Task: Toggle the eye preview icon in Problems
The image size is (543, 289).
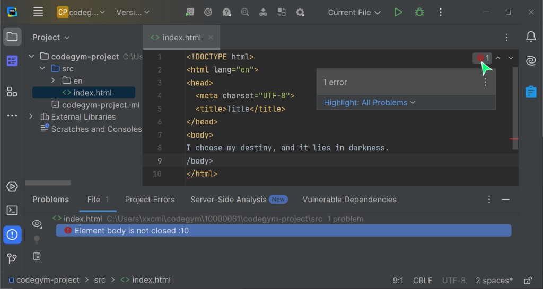Action: (37, 223)
